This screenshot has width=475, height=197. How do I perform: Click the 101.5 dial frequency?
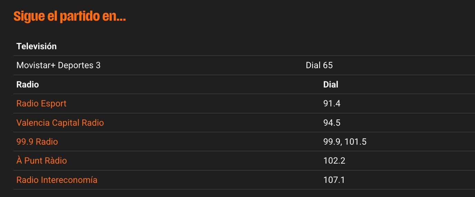pos(355,142)
